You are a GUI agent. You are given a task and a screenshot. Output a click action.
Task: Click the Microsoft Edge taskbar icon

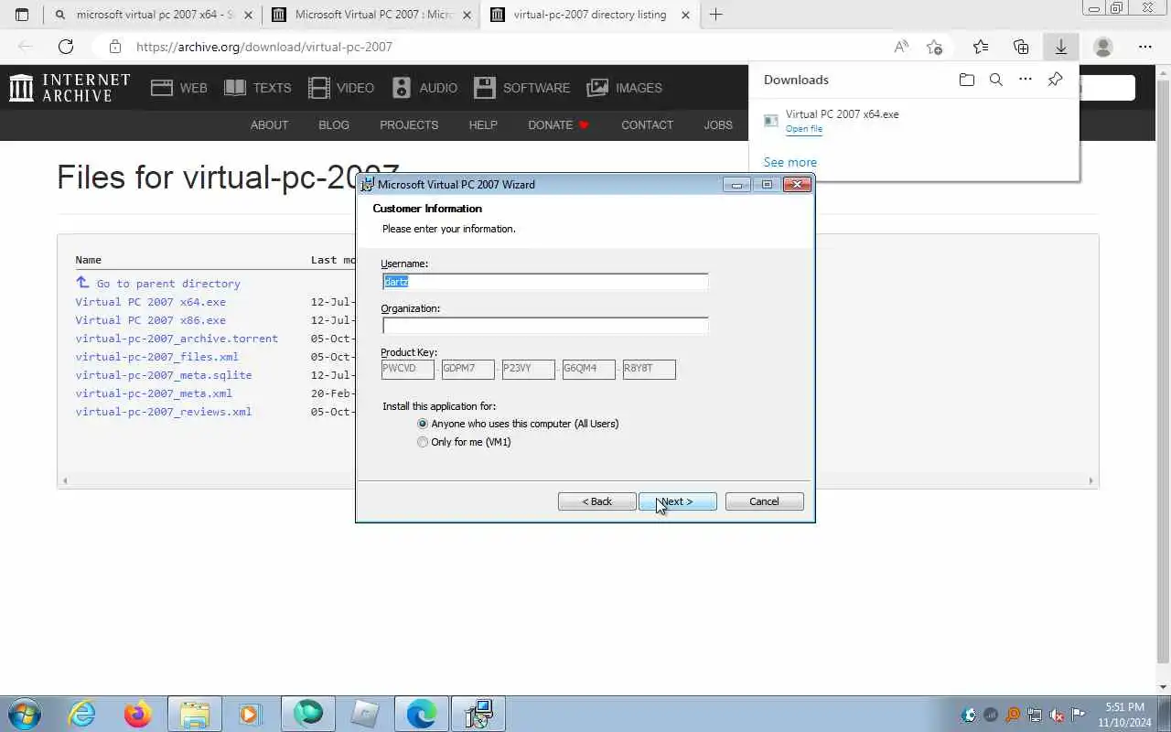coord(422,714)
